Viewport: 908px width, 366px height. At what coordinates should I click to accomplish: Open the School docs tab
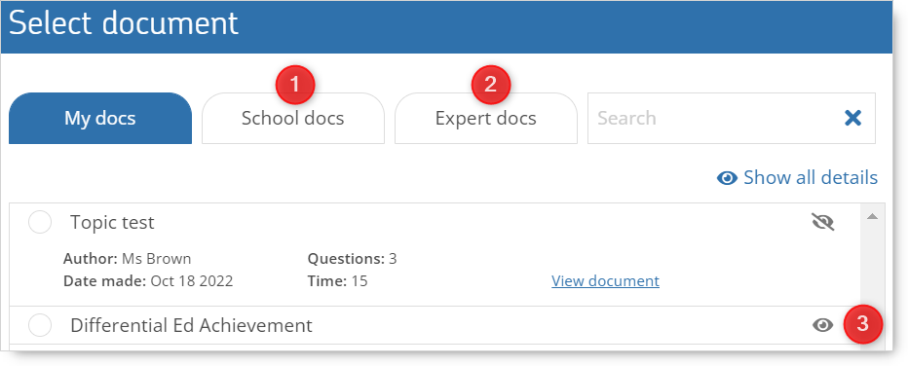click(293, 118)
